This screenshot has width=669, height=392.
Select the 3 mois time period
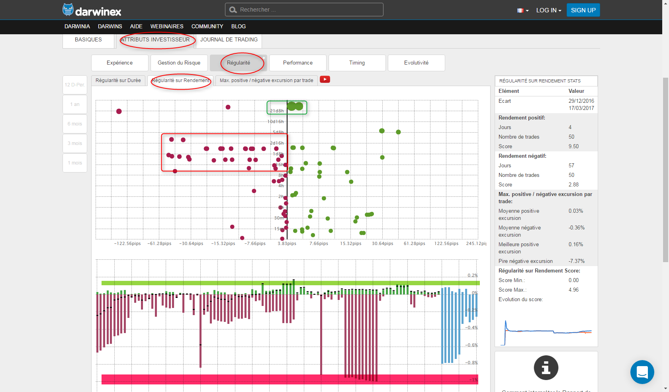pyautogui.click(x=75, y=143)
